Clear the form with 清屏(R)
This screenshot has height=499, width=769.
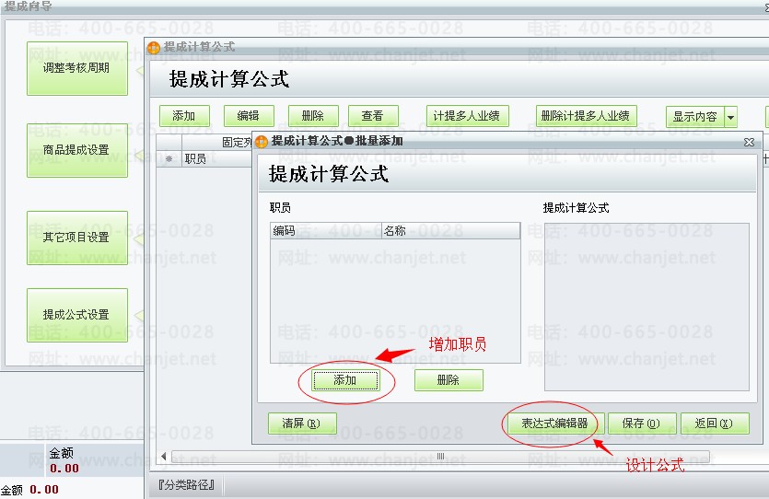coord(302,424)
